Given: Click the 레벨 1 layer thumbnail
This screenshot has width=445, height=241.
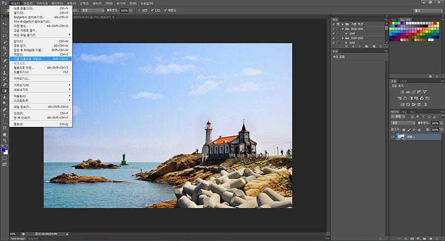Looking at the screenshot, I should coord(400,137).
